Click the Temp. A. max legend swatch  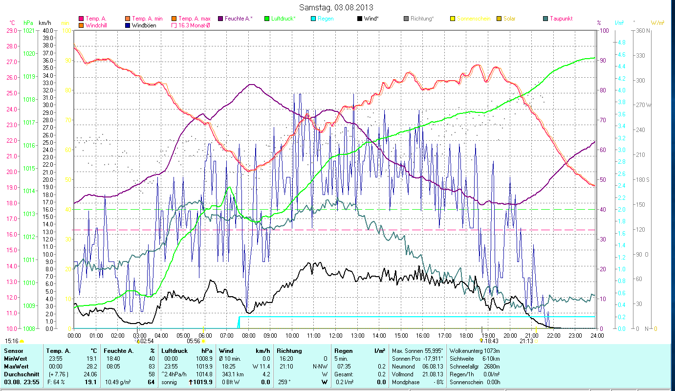(174, 19)
